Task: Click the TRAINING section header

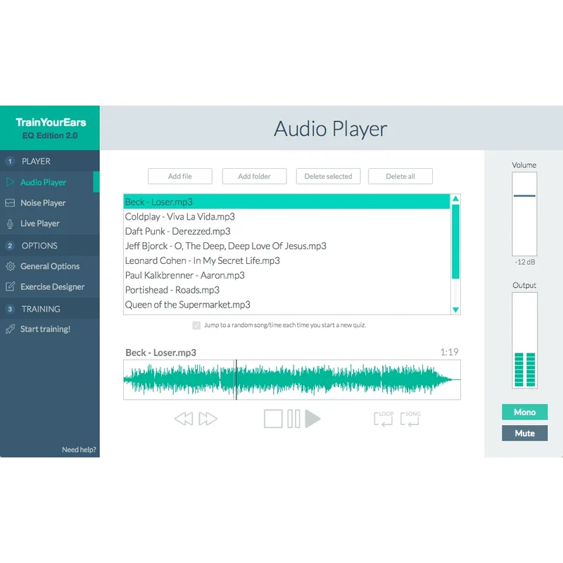Action: 50,309
